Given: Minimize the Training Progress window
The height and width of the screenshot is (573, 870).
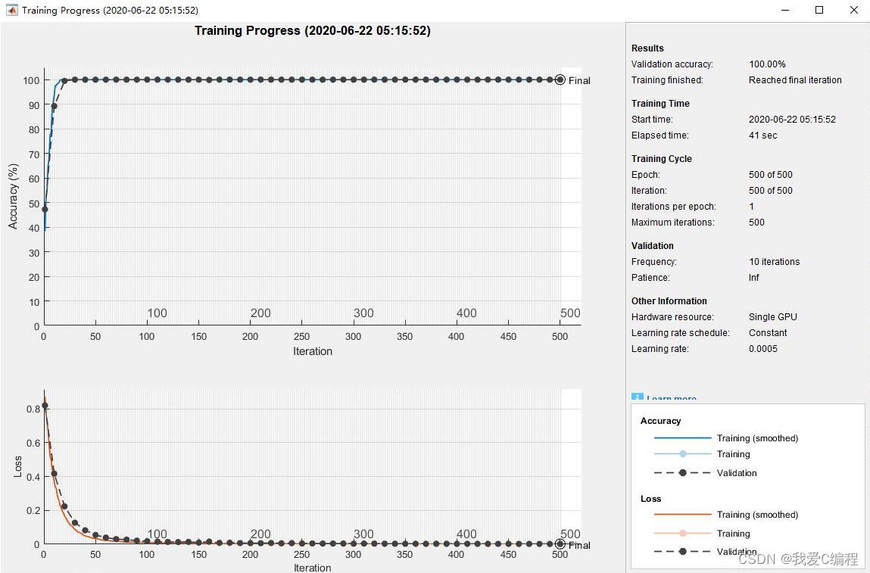Looking at the screenshot, I should [784, 11].
